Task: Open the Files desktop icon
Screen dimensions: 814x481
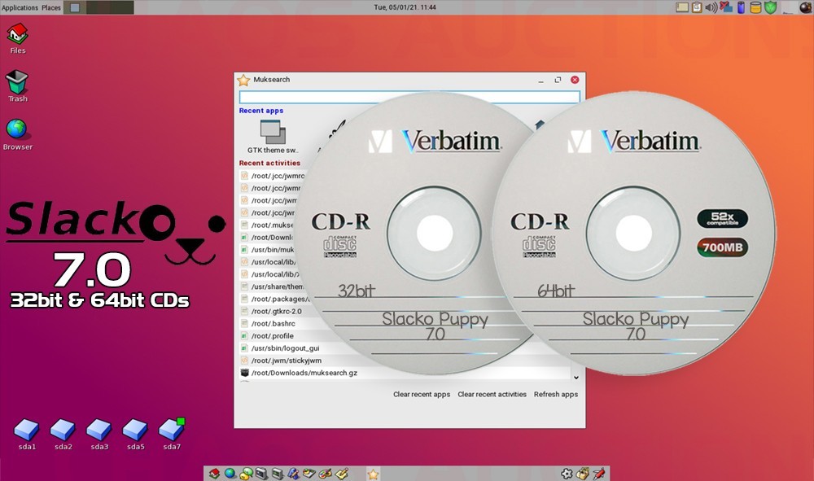Action: point(17,38)
